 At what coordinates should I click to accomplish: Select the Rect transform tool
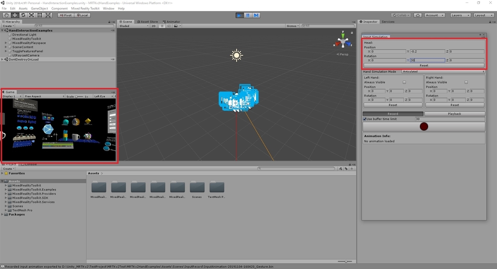pyautogui.click(x=39, y=15)
